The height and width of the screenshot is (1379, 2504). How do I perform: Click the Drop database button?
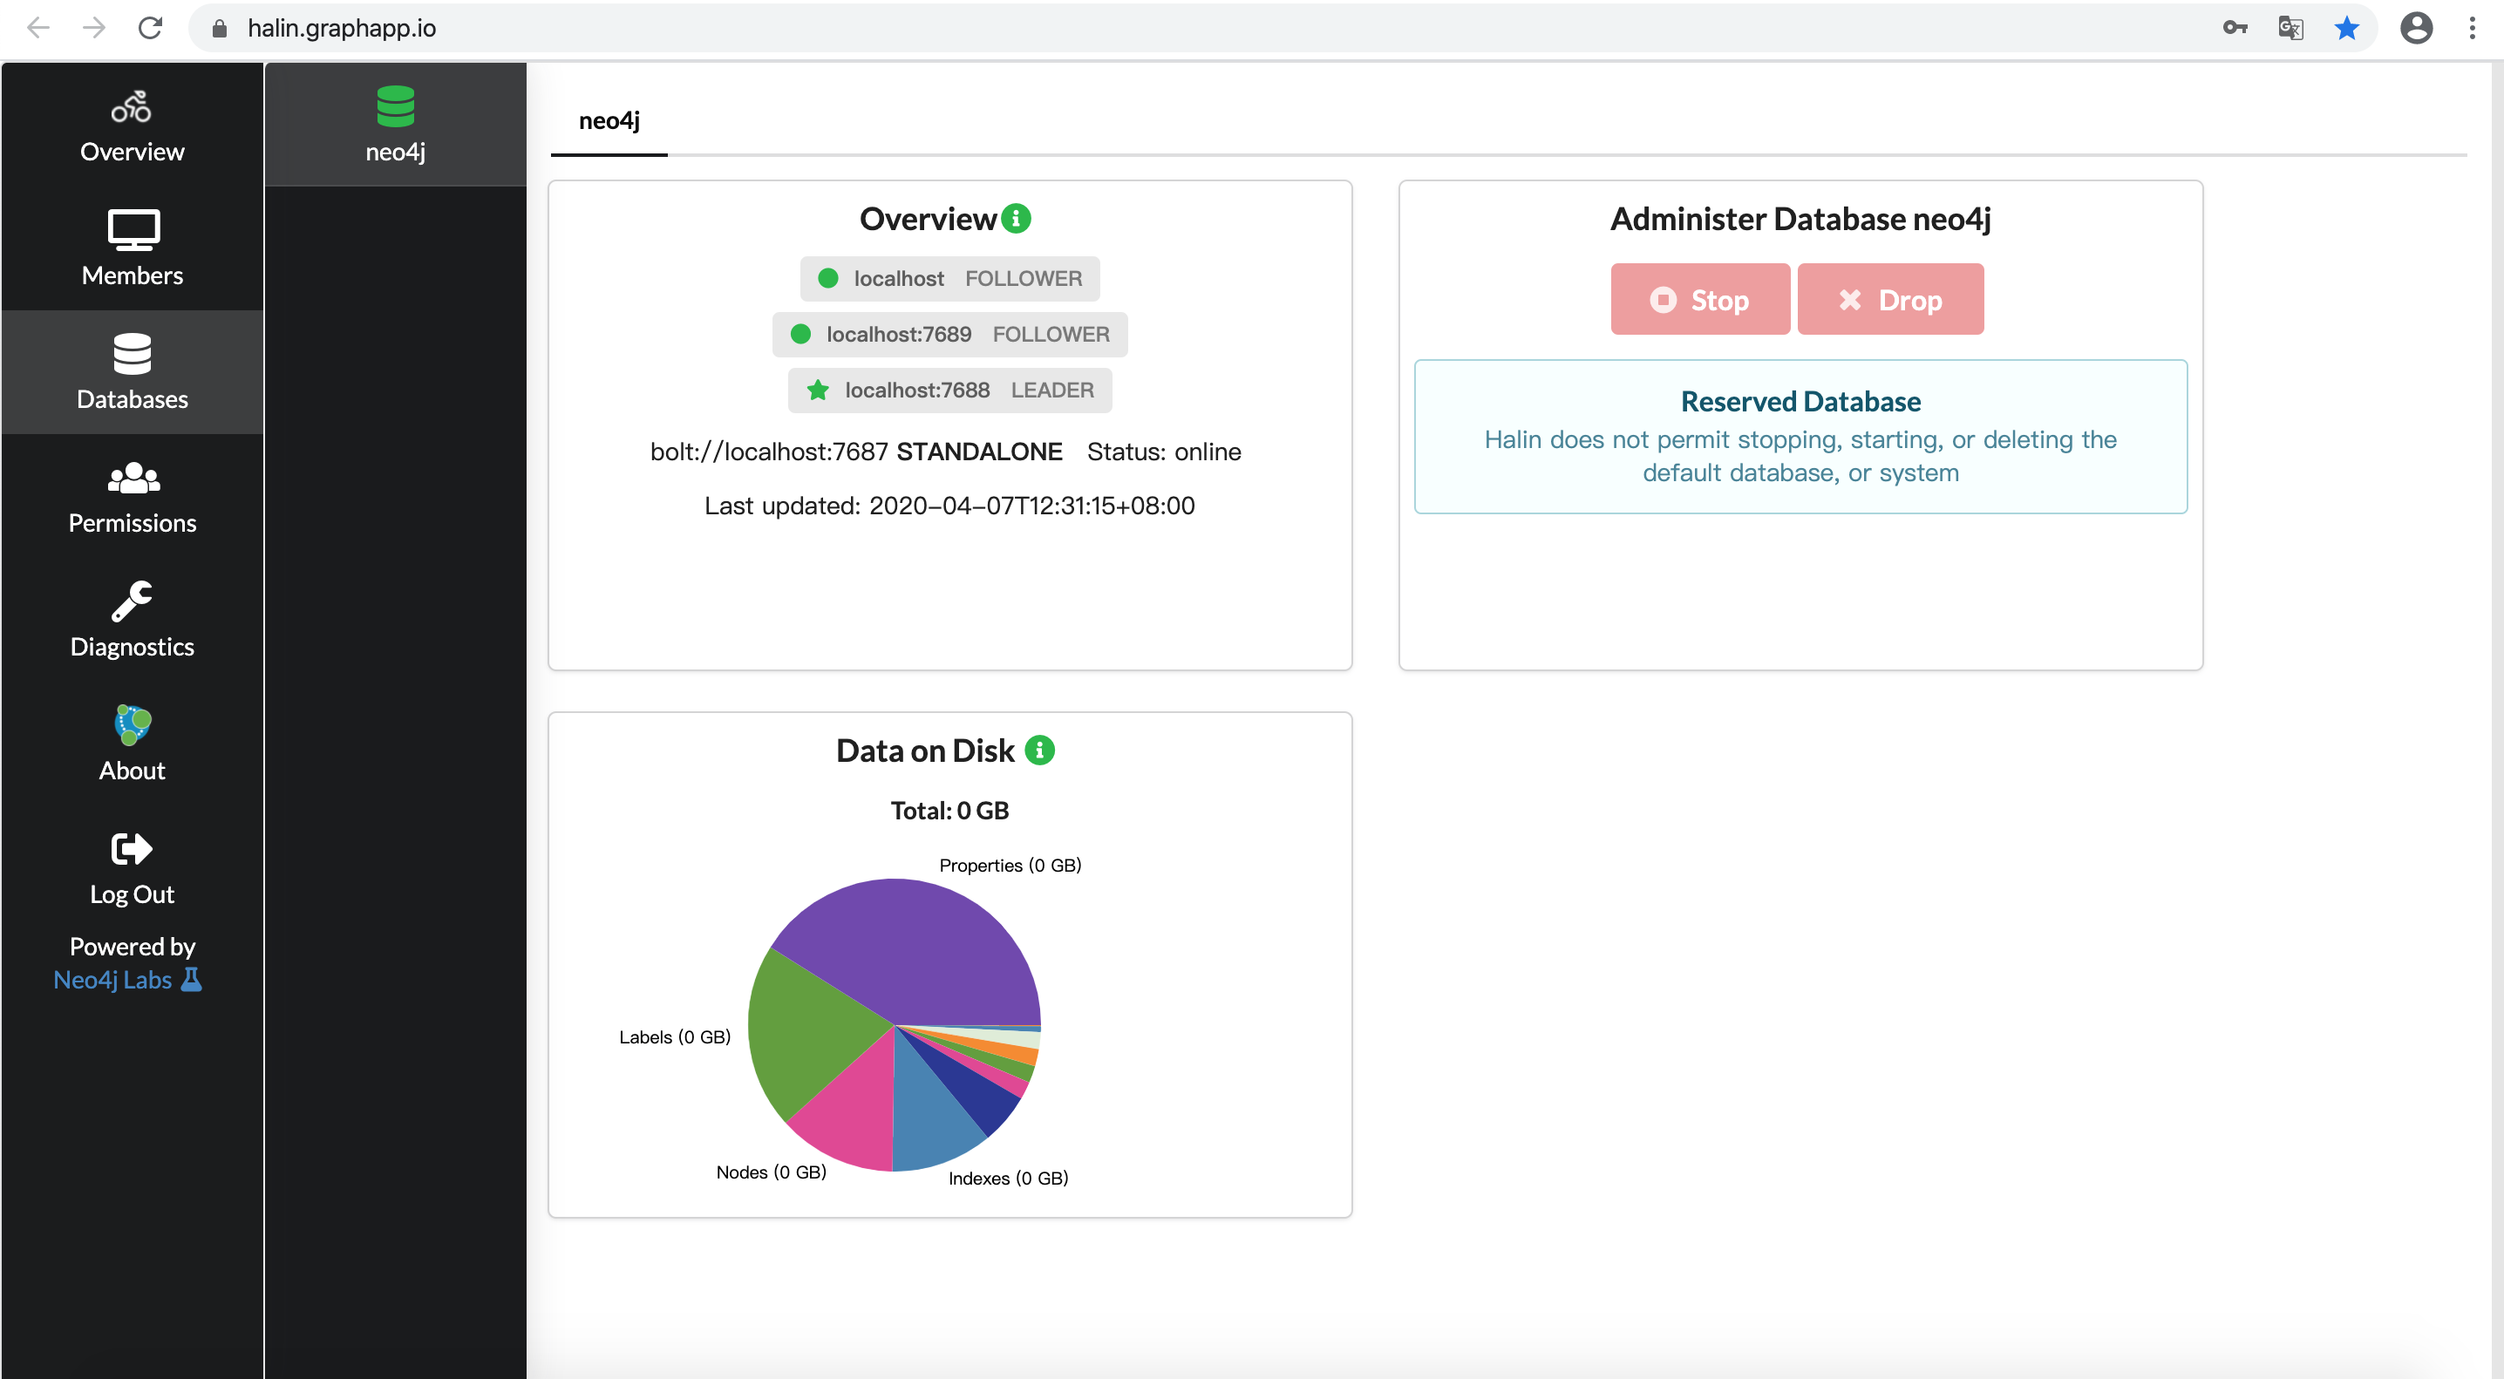[1890, 299]
